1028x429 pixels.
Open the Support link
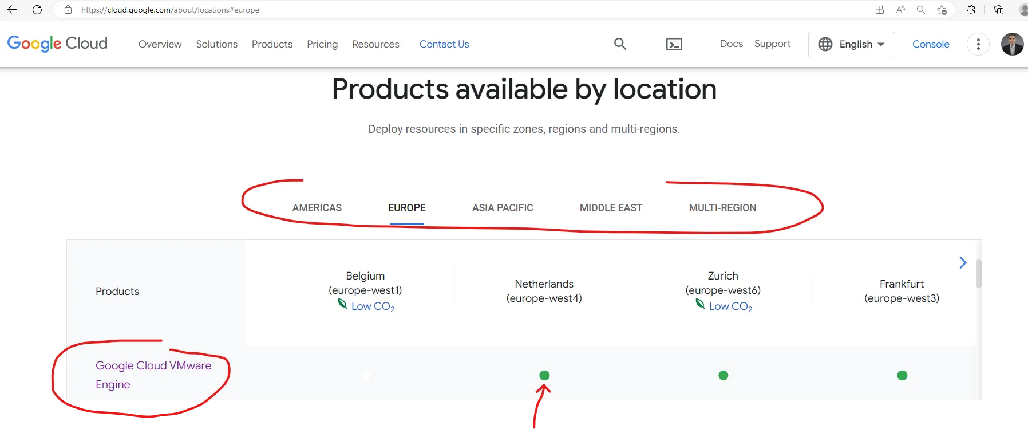[x=772, y=44]
